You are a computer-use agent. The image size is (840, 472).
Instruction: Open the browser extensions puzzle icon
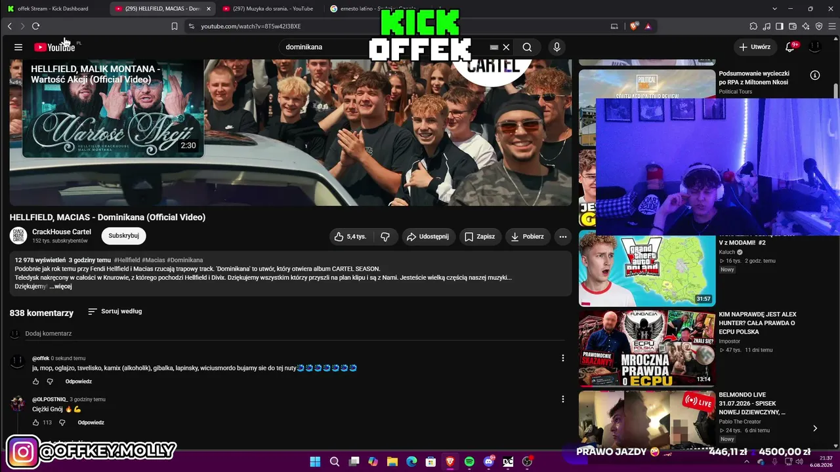(753, 26)
